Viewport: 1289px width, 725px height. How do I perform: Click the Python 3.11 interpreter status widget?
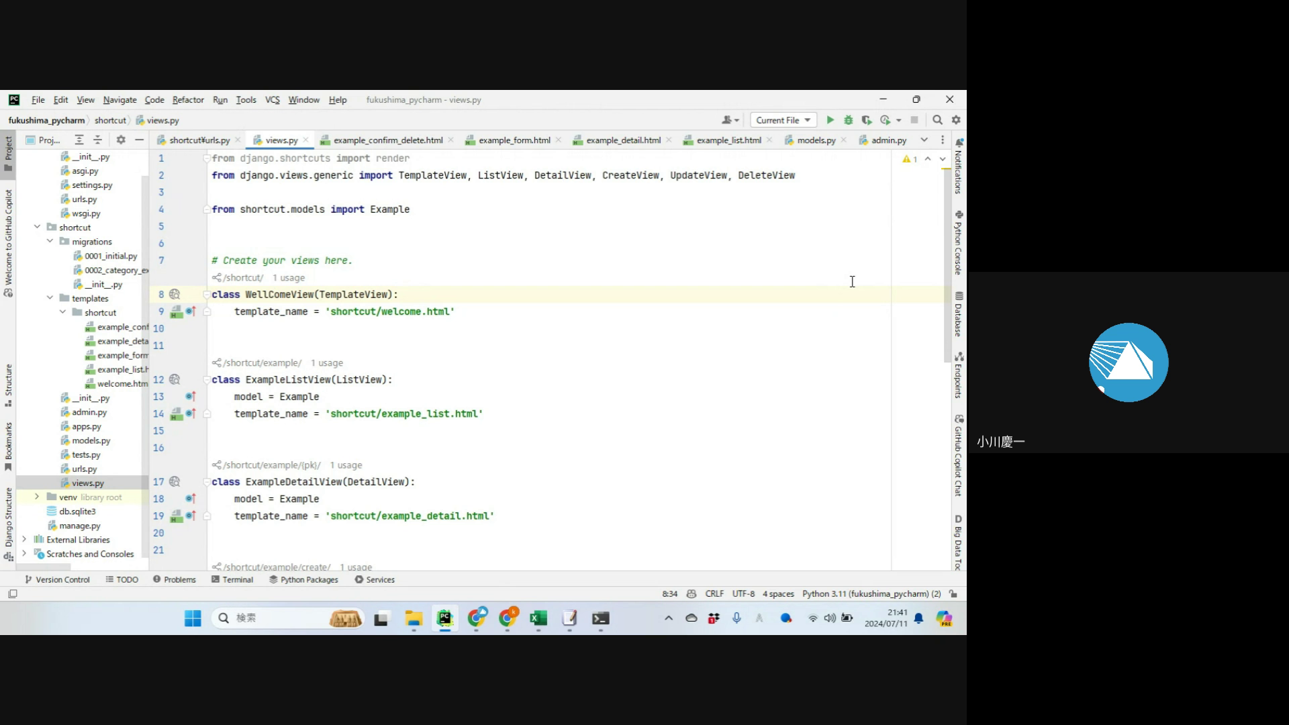[871, 594]
